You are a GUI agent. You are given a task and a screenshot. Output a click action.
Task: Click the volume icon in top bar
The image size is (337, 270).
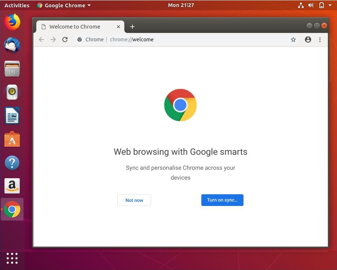[311, 5]
